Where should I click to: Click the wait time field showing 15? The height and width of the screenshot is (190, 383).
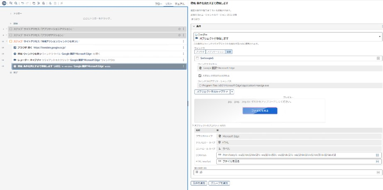click(286, 172)
